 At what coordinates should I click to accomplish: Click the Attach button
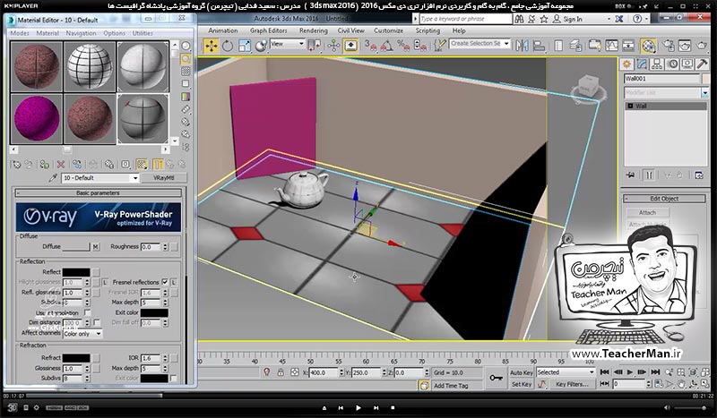click(647, 212)
